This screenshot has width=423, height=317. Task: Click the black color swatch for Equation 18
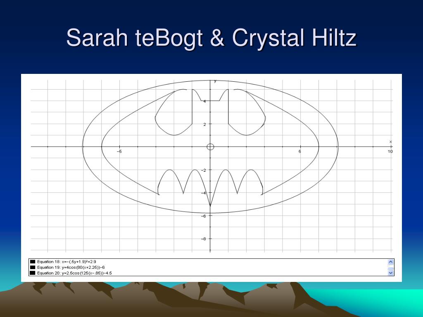coord(33,261)
